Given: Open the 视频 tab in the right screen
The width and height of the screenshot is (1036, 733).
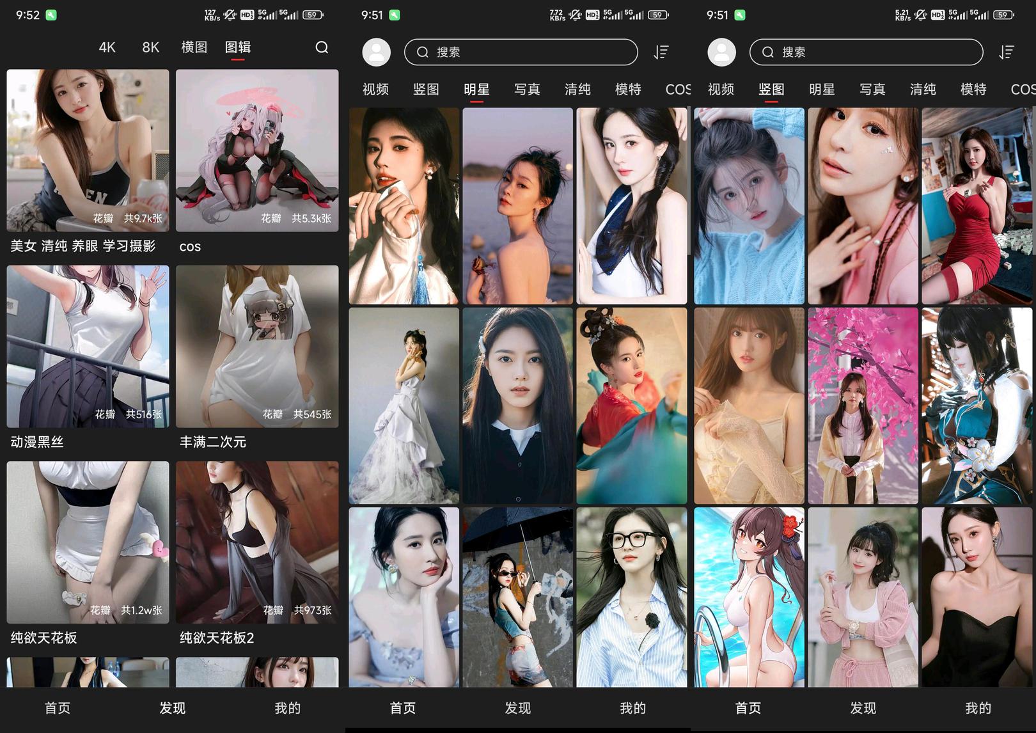Looking at the screenshot, I should coord(721,90).
